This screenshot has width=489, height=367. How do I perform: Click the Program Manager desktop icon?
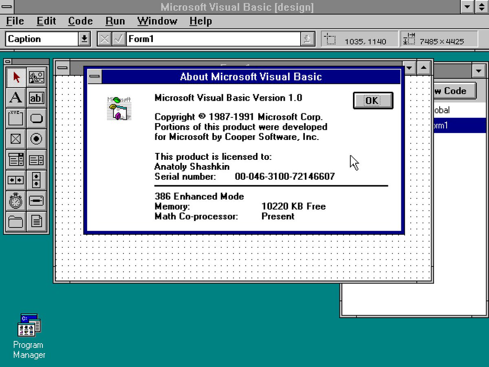pos(29,325)
